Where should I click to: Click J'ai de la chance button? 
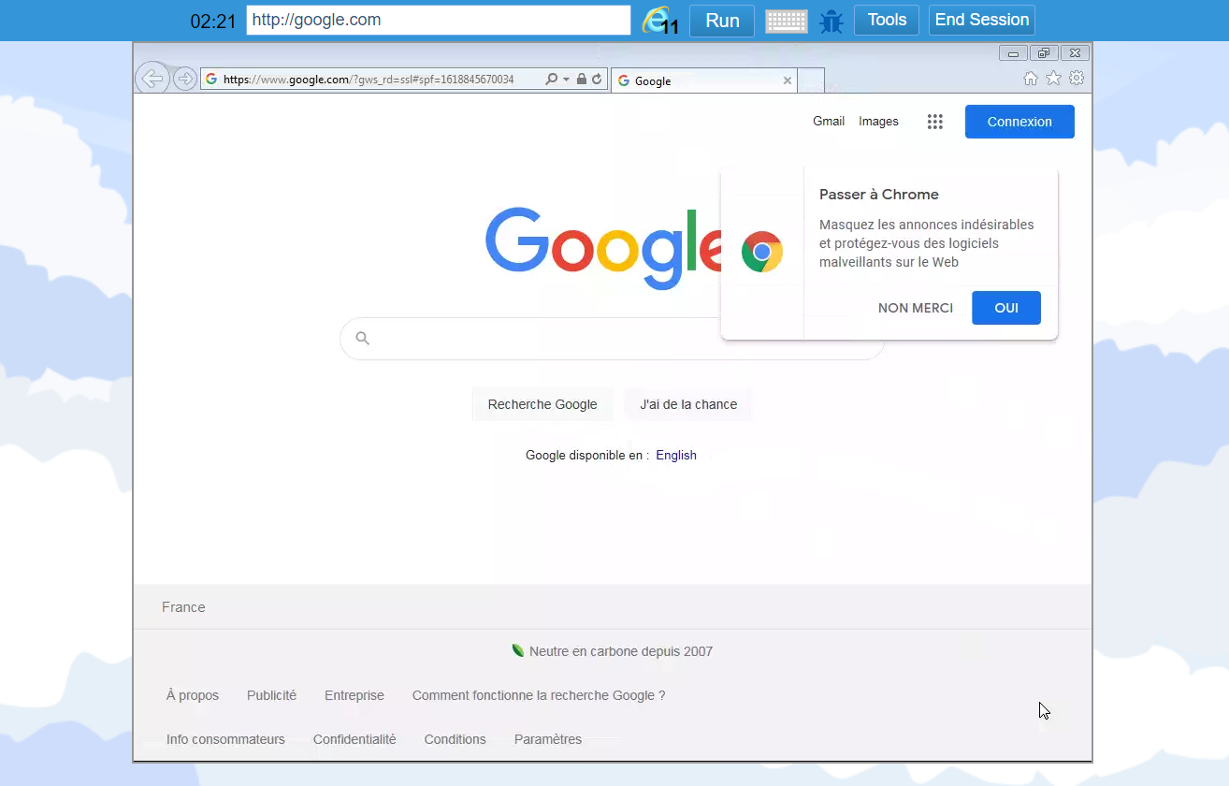pos(688,404)
